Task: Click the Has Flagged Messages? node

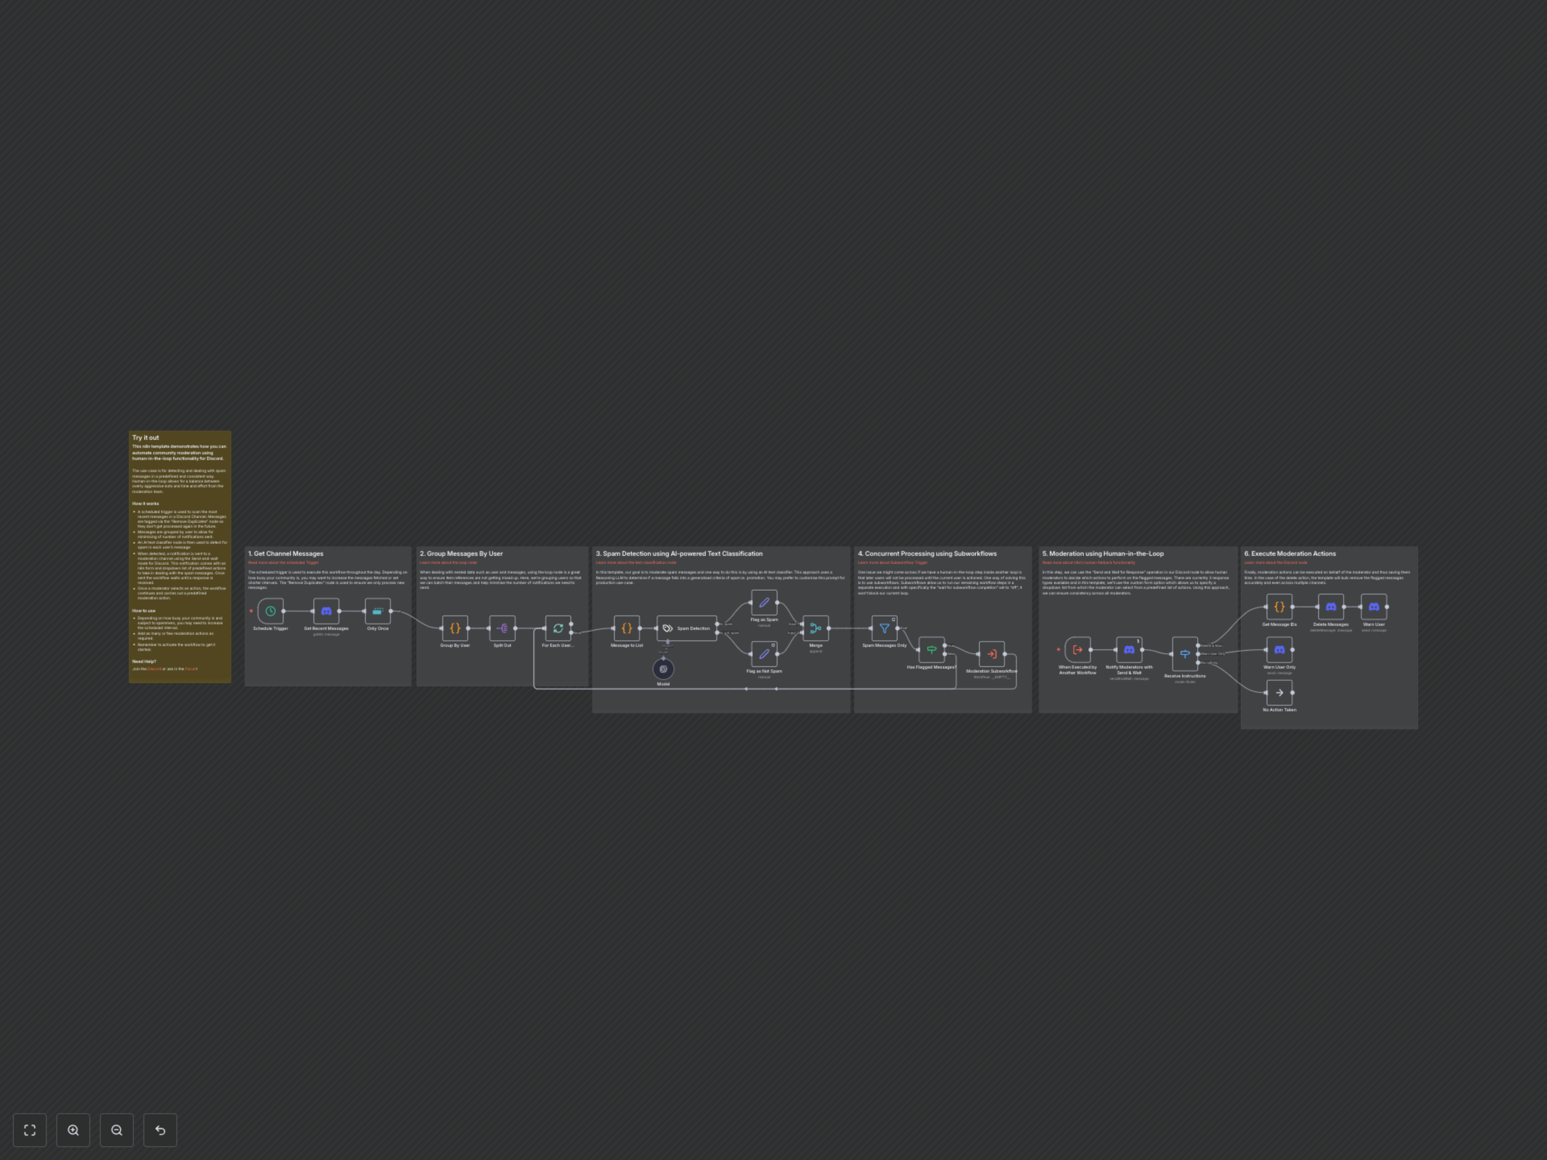Action: click(931, 649)
